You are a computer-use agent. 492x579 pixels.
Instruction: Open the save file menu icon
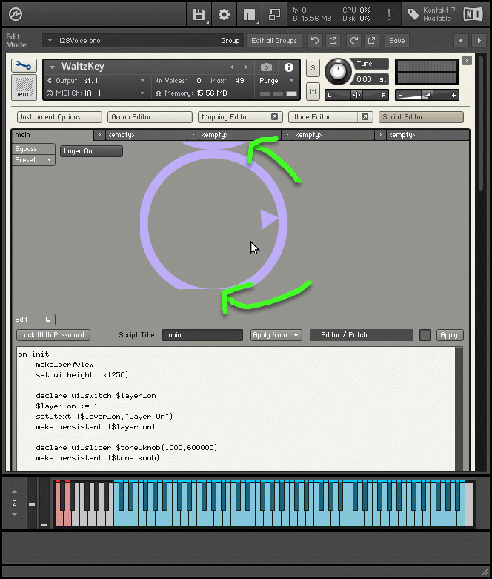(x=199, y=15)
